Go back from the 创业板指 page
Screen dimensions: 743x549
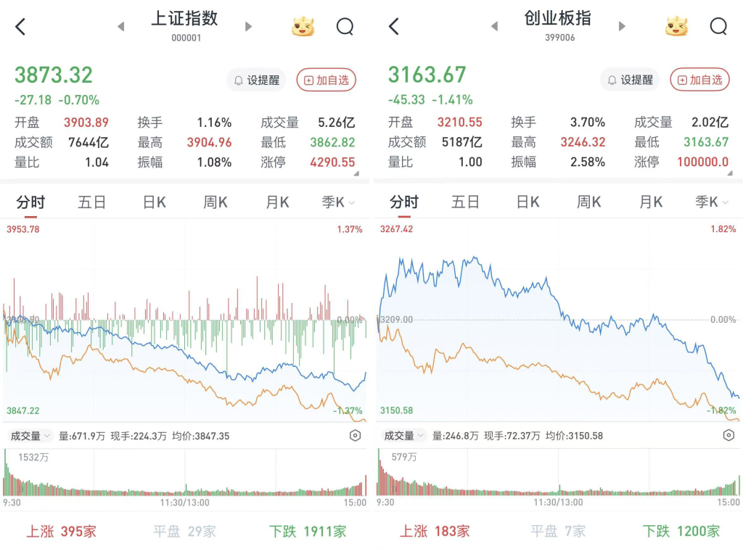tap(394, 28)
